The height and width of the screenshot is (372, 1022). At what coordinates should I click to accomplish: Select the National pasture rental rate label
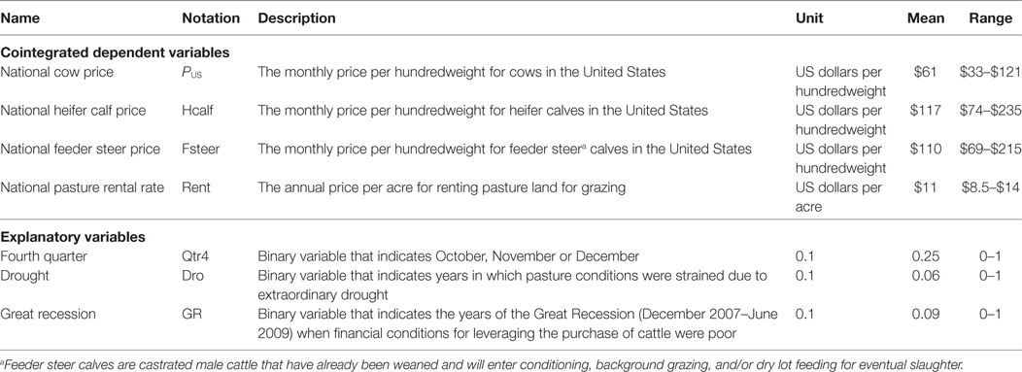(x=83, y=187)
